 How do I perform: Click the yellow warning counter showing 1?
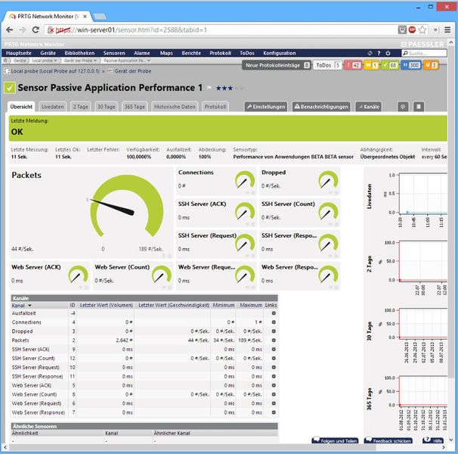click(371, 65)
